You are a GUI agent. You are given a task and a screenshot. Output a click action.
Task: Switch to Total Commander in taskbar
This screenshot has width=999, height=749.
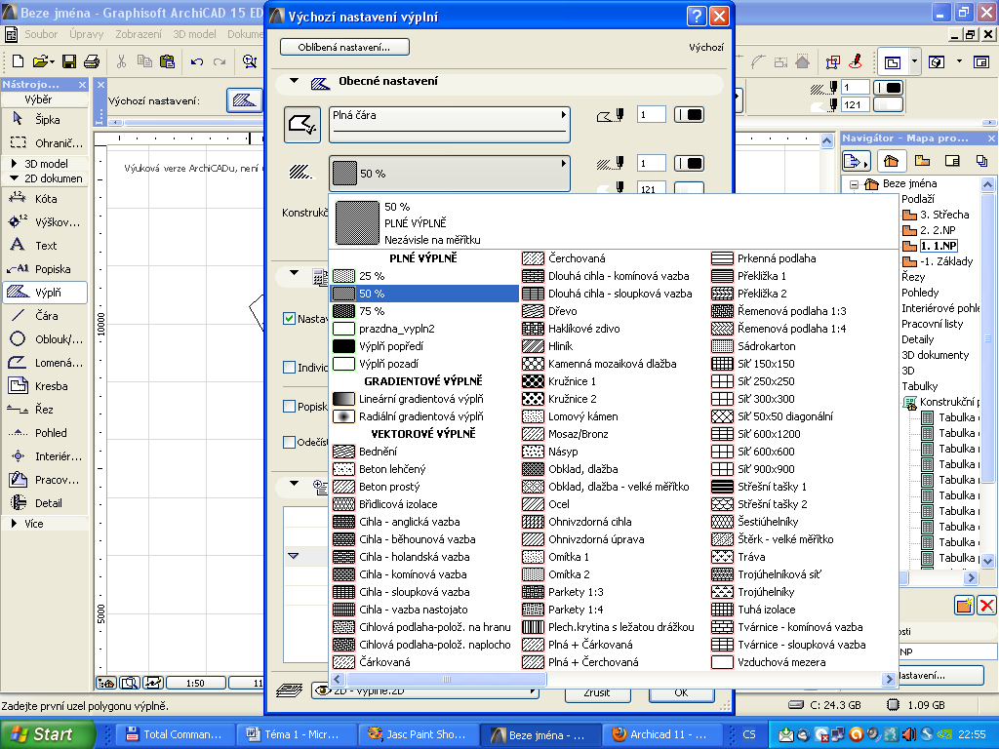pyautogui.click(x=176, y=734)
